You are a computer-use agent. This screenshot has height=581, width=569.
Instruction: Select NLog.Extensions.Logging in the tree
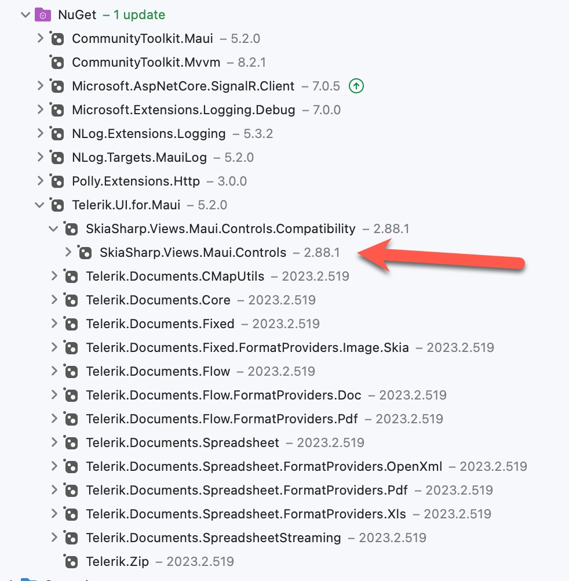tap(148, 134)
